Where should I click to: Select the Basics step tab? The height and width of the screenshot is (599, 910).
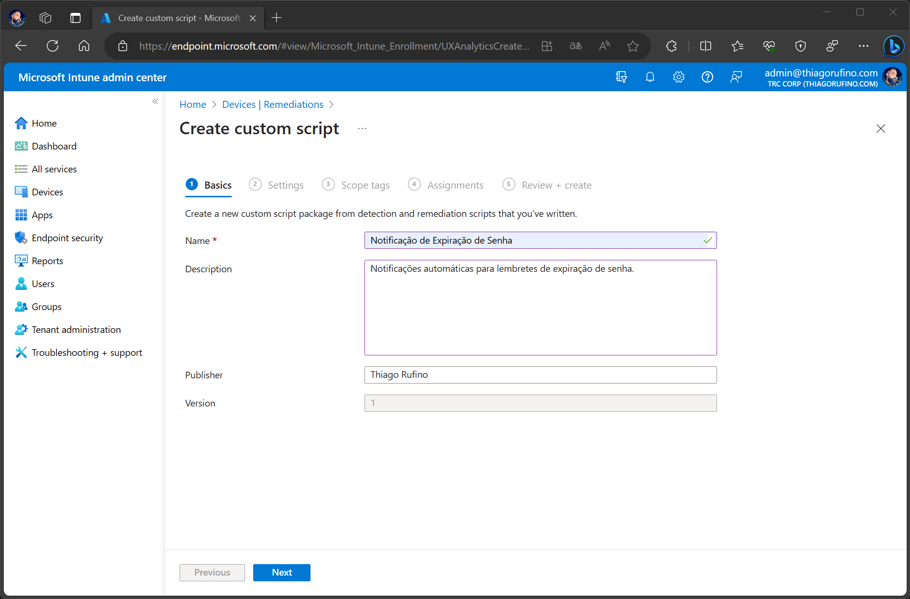(209, 185)
